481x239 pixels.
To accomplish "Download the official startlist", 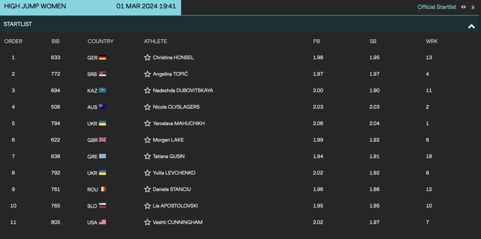I will pos(473,7).
